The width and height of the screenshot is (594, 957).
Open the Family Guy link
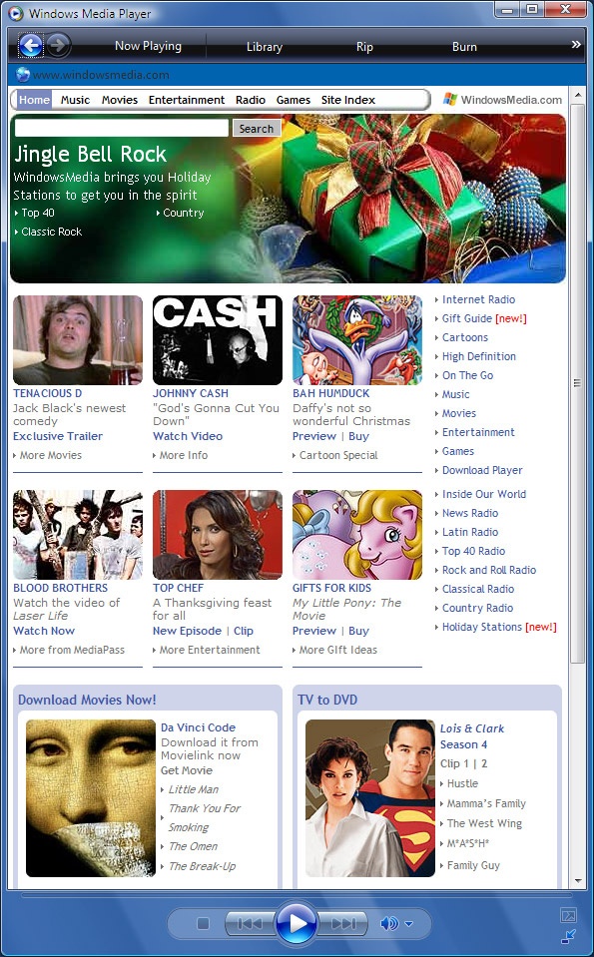[x=473, y=865]
